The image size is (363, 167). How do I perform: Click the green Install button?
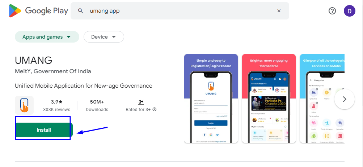[x=44, y=130]
